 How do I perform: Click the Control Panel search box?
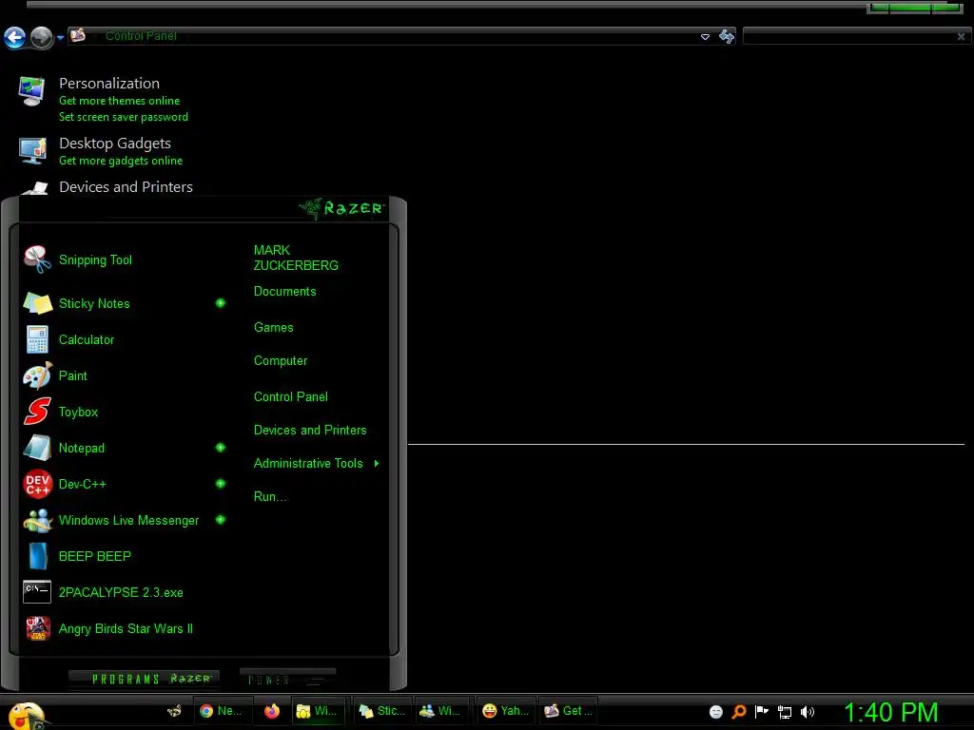[848, 37]
